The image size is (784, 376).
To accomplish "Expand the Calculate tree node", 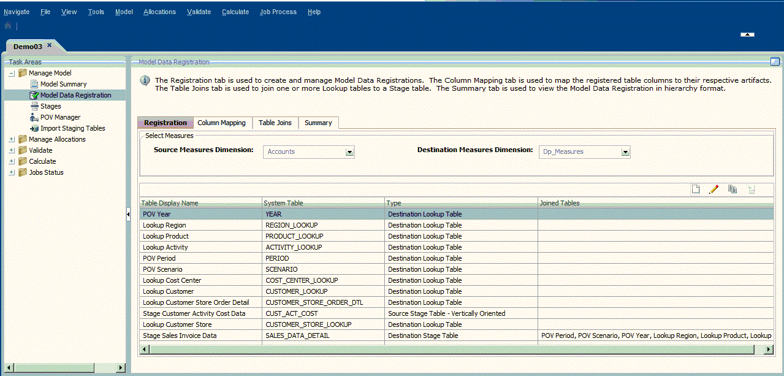I will [x=12, y=161].
